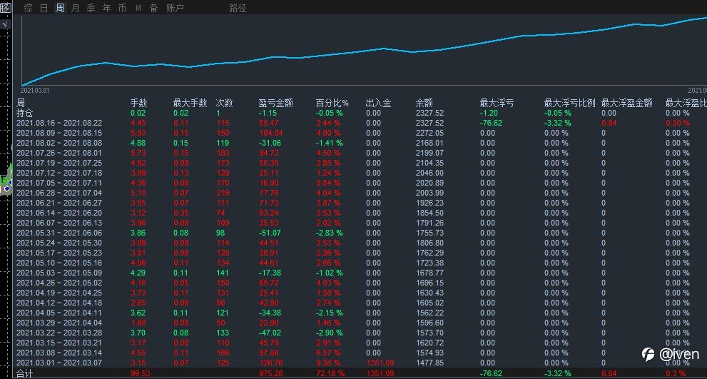Click chart start date label 2021.03.01
The height and width of the screenshot is (379, 707).
pos(35,90)
